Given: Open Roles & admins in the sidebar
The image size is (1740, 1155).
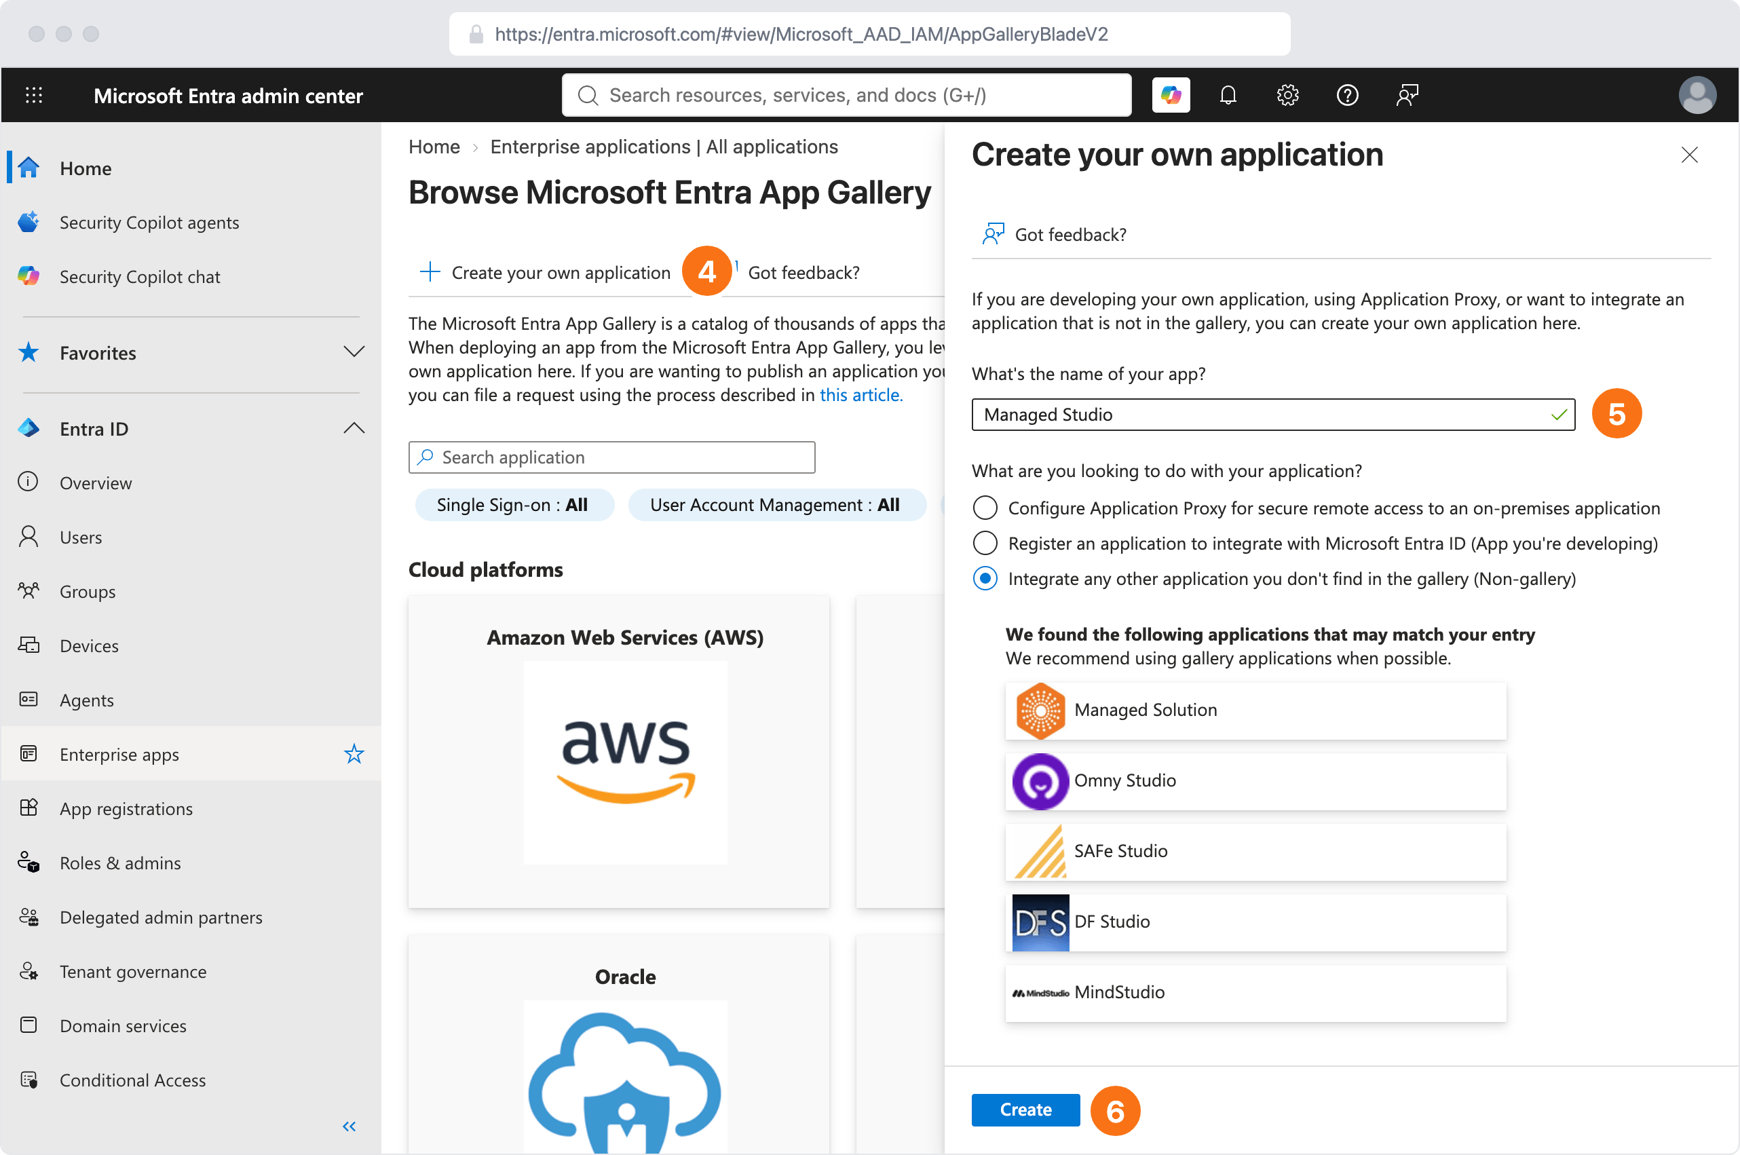Looking at the screenshot, I should click(x=191, y=862).
